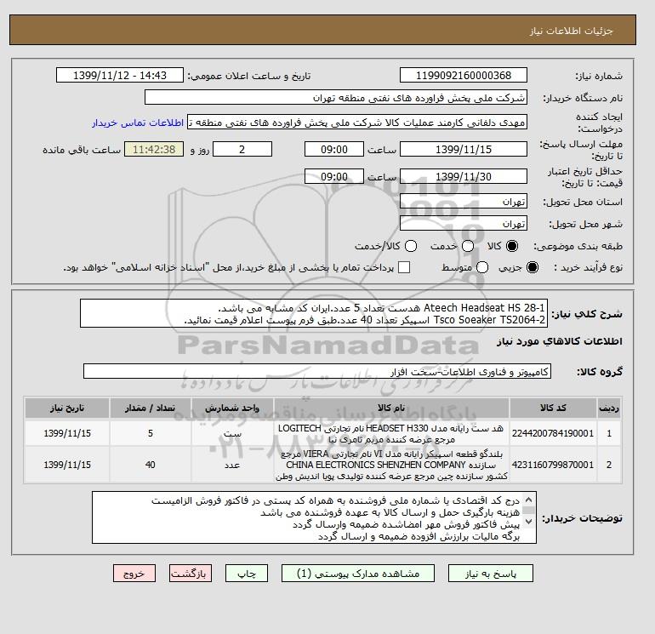This screenshot has width=655, height=634.
Task: Click product code 4231160799870001
Action: tap(553, 465)
